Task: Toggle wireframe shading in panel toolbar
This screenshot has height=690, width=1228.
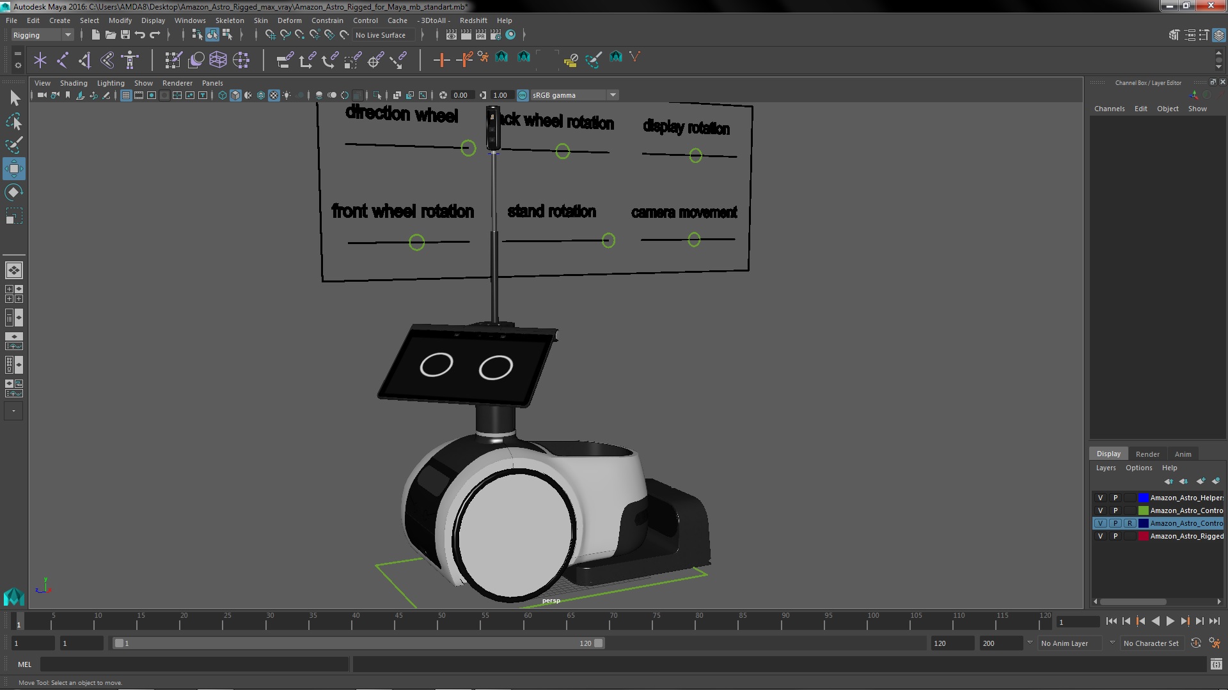Action: (222, 95)
